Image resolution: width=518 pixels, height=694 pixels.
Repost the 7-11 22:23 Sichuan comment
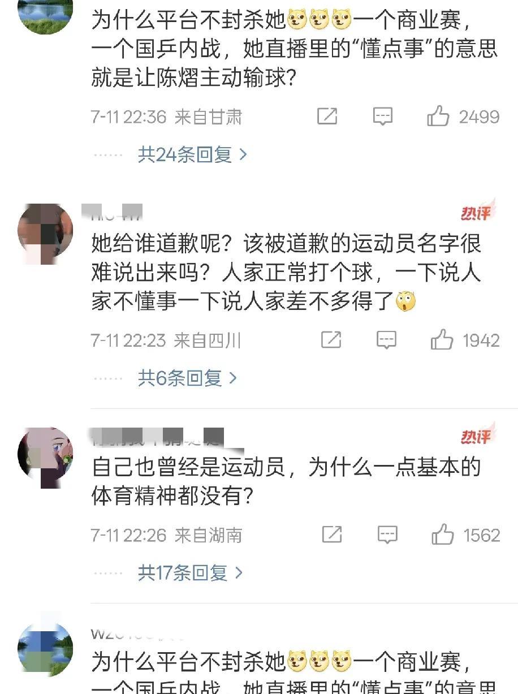point(331,340)
